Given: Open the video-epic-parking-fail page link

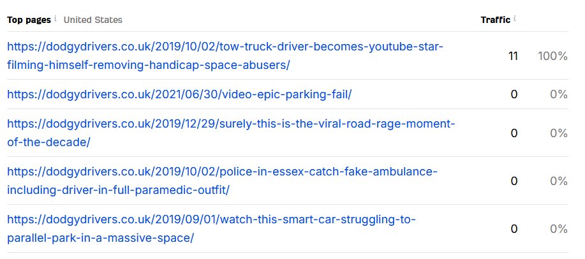Looking at the screenshot, I should (179, 94).
